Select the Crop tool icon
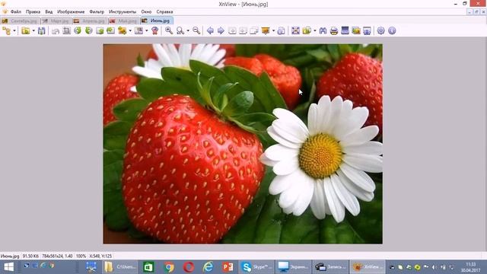 [66, 30]
